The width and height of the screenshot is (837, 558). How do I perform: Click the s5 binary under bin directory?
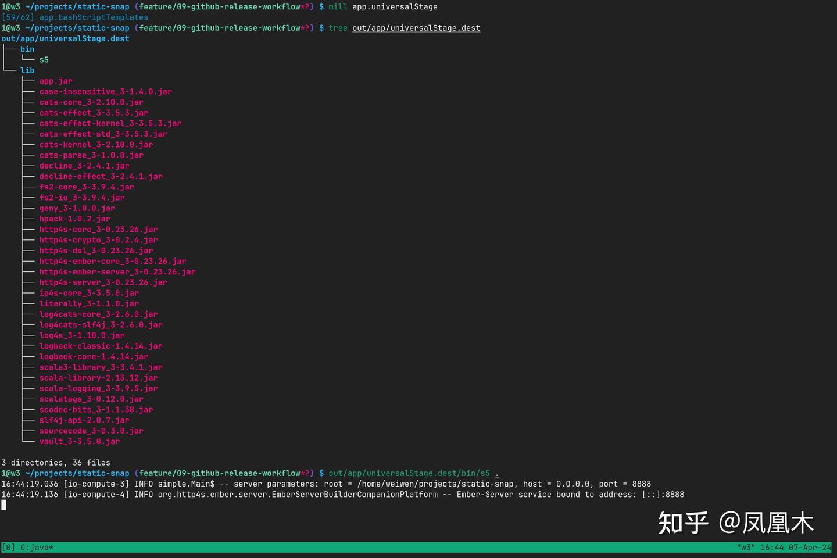(44, 59)
